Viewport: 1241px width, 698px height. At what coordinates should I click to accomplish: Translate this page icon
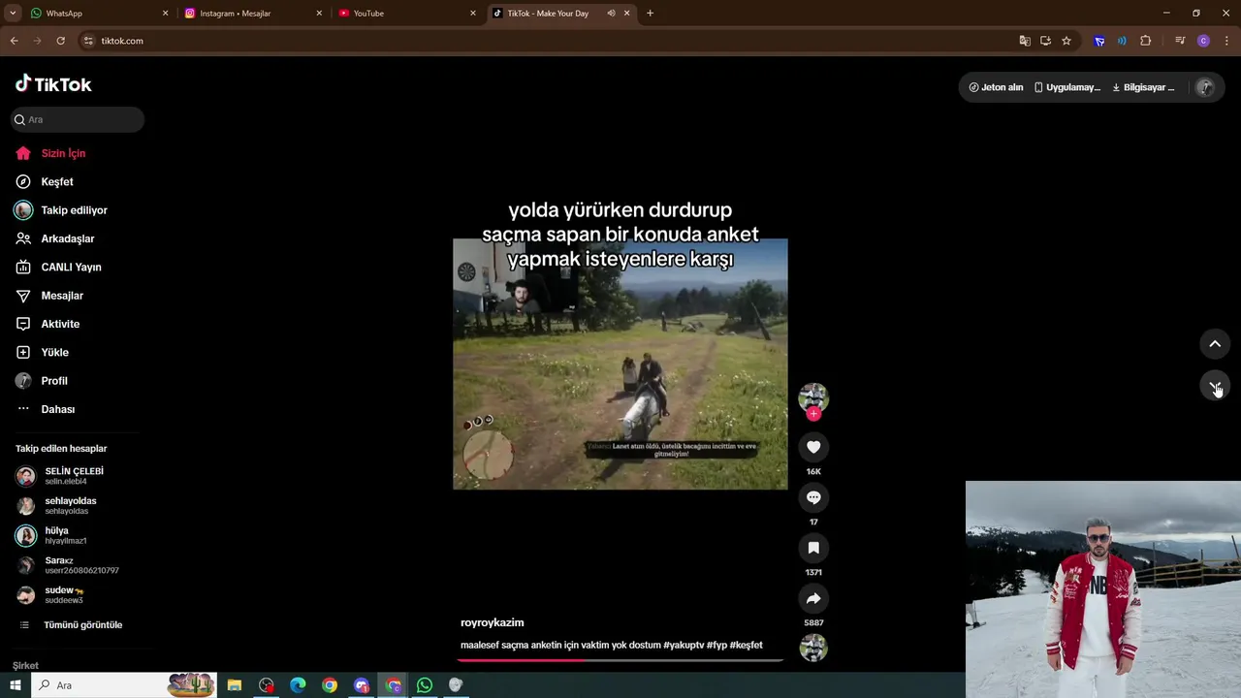(x=1025, y=41)
